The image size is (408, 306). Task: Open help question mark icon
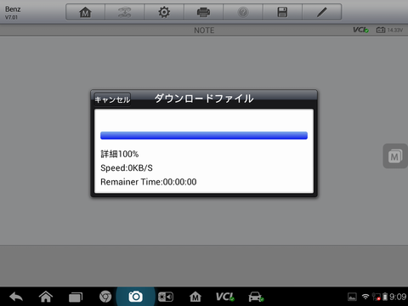[x=243, y=12]
